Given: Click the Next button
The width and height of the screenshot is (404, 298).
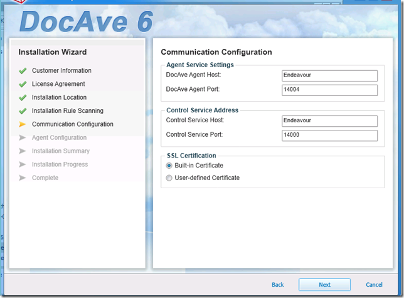Looking at the screenshot, I should pos(324,285).
